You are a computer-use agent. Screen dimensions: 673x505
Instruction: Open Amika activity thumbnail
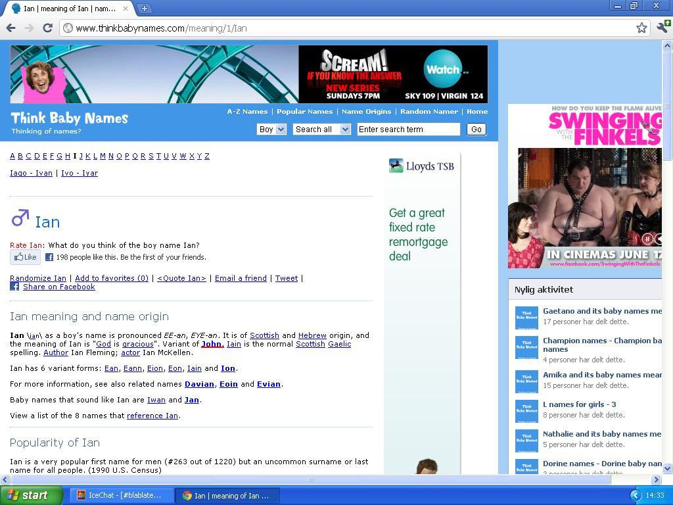(526, 382)
